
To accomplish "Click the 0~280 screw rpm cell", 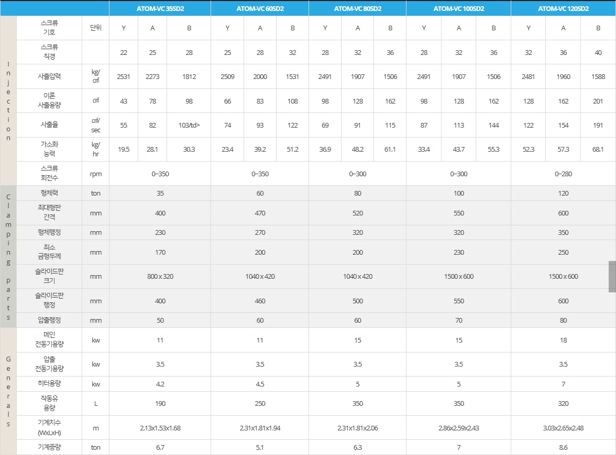I will point(564,174).
